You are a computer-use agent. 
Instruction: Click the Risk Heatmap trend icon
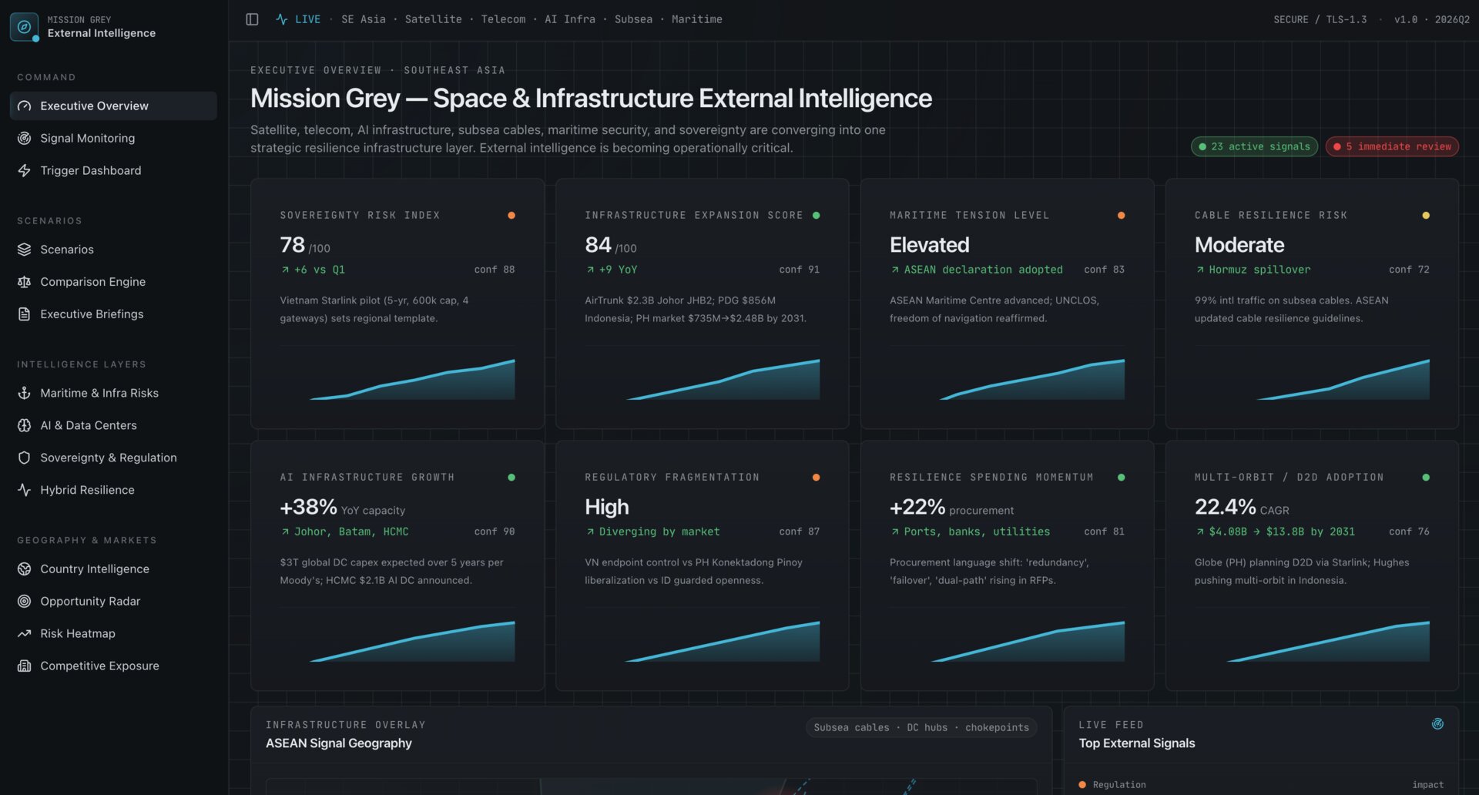[x=25, y=634]
